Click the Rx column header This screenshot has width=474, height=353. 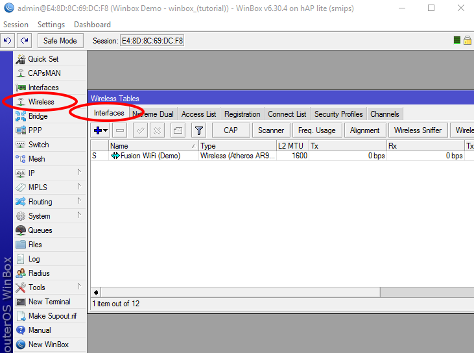(x=425, y=146)
